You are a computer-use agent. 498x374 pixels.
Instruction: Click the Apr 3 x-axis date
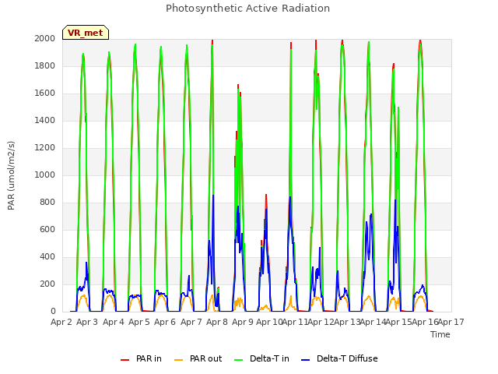[x=87, y=322]
